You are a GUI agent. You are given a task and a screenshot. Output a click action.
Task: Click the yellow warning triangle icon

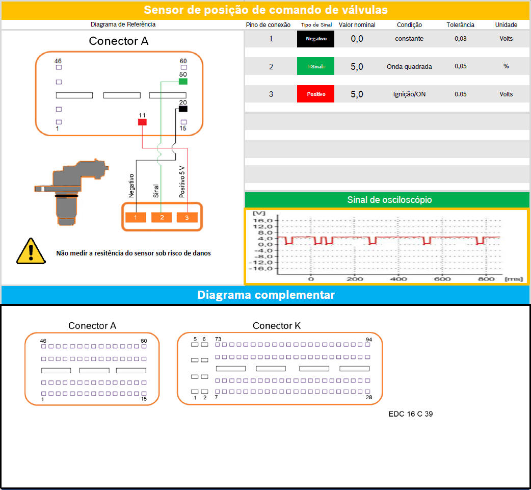(31, 251)
